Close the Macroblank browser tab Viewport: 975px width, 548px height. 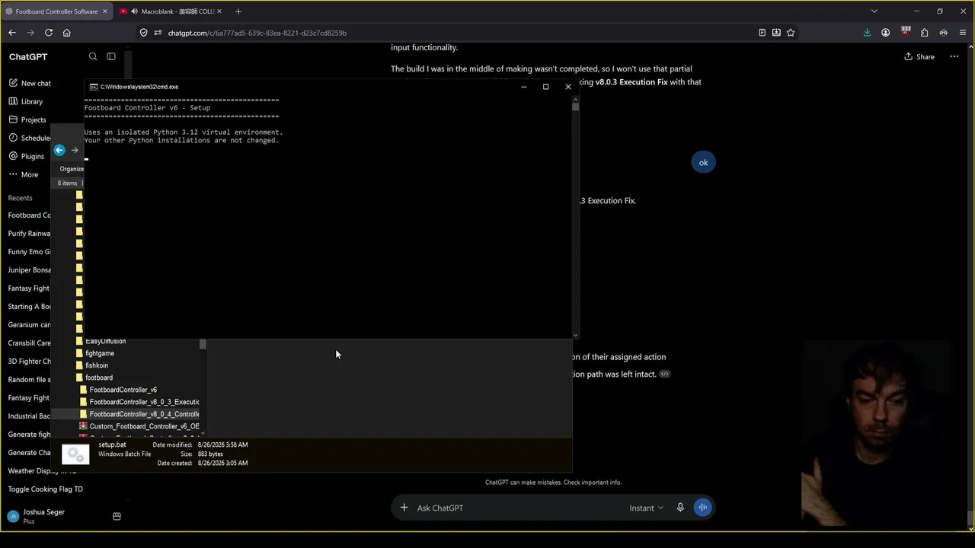[x=219, y=11]
